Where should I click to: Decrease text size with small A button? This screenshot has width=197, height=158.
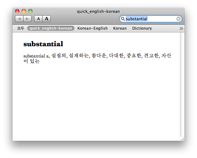pyautogui.click(x=38, y=19)
